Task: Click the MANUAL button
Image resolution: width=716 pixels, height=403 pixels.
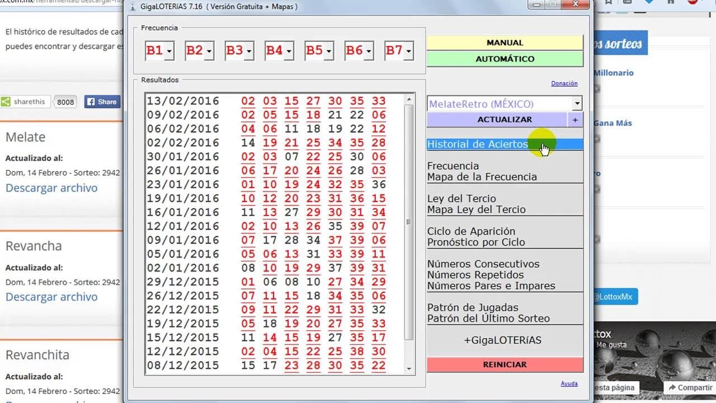Action: (505, 43)
